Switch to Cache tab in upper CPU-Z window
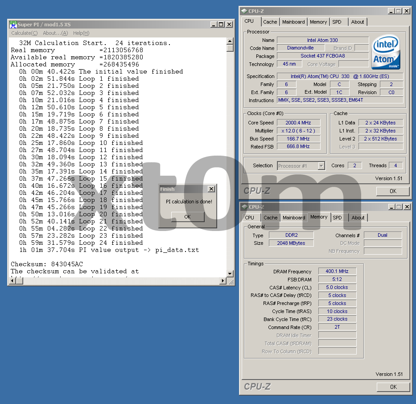The image size is (416, 404). coord(270,22)
